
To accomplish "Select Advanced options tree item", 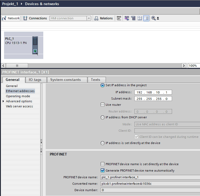I will [19, 101].
